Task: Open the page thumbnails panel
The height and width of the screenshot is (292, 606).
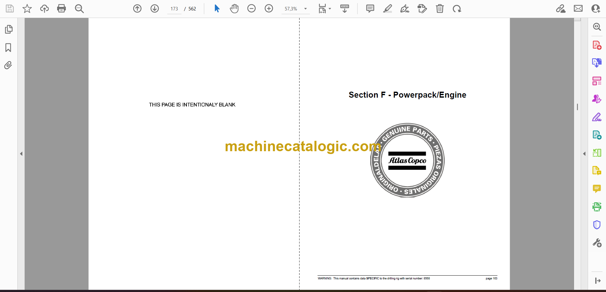Action: [9, 29]
